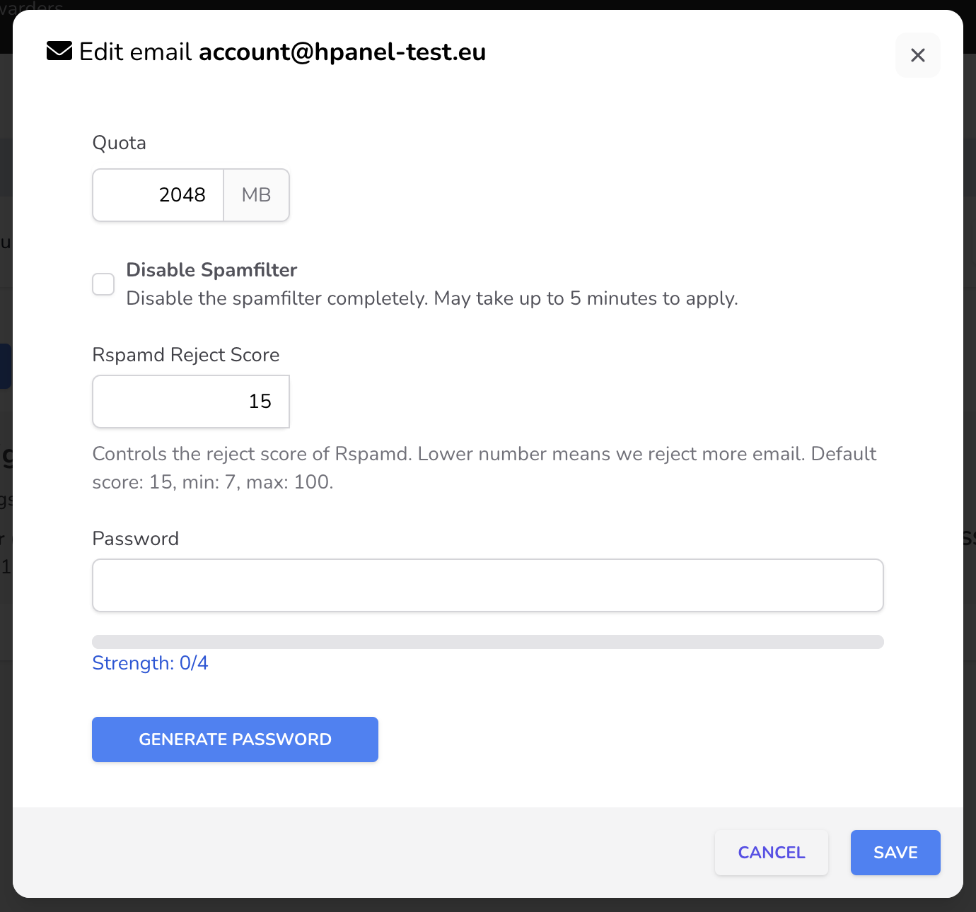Image resolution: width=976 pixels, height=912 pixels.
Task: Tick the Disable Spamfilter checkbox
Action: point(103,284)
